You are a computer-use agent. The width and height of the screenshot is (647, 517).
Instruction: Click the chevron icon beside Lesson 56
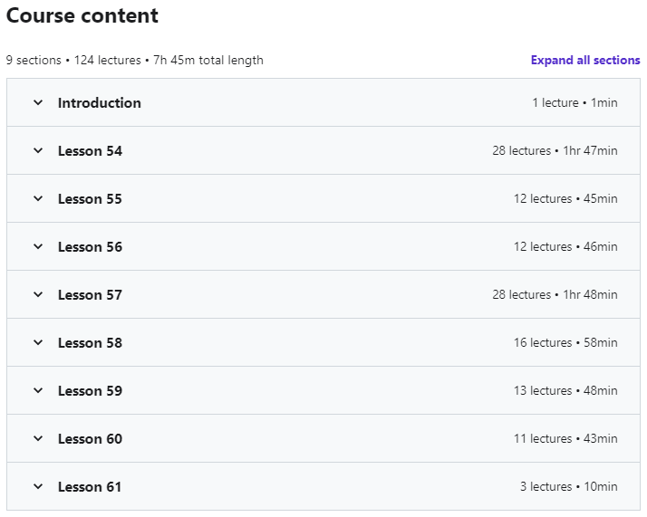(x=38, y=246)
